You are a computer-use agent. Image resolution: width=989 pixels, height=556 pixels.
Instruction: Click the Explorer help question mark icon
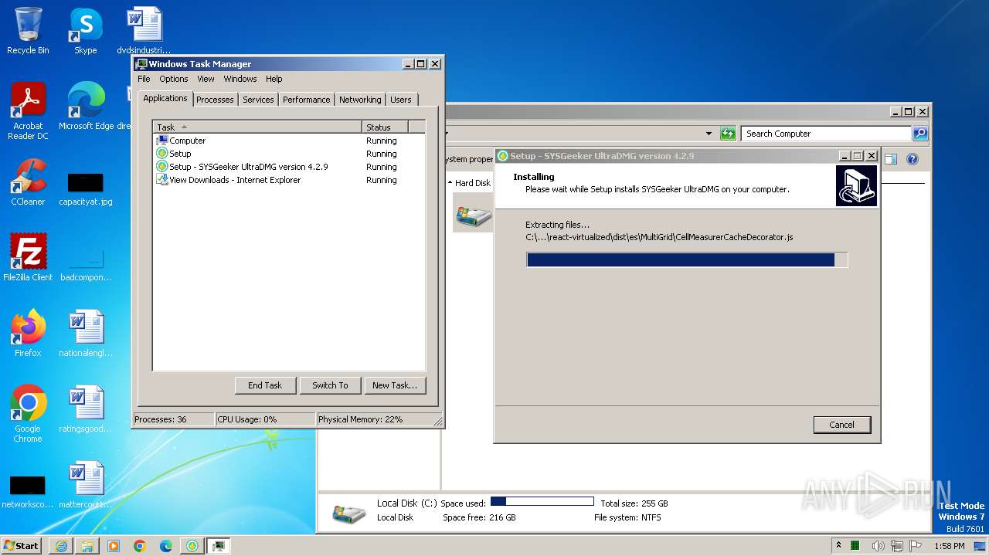(913, 159)
